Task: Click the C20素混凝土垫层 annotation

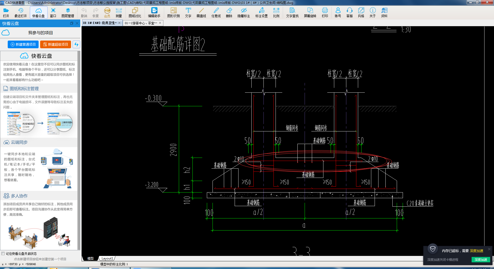Action: pyautogui.click(x=420, y=203)
